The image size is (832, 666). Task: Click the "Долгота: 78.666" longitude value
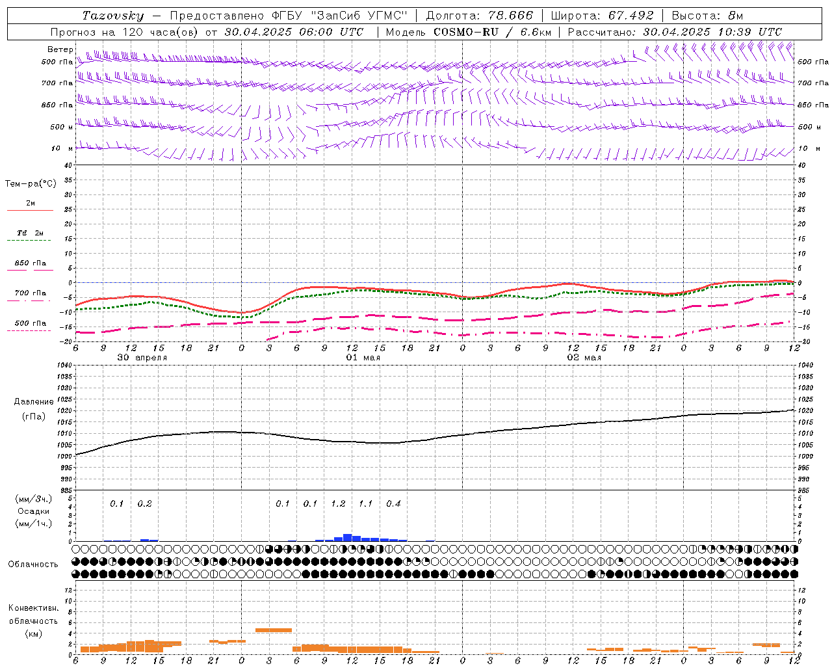[x=479, y=16]
